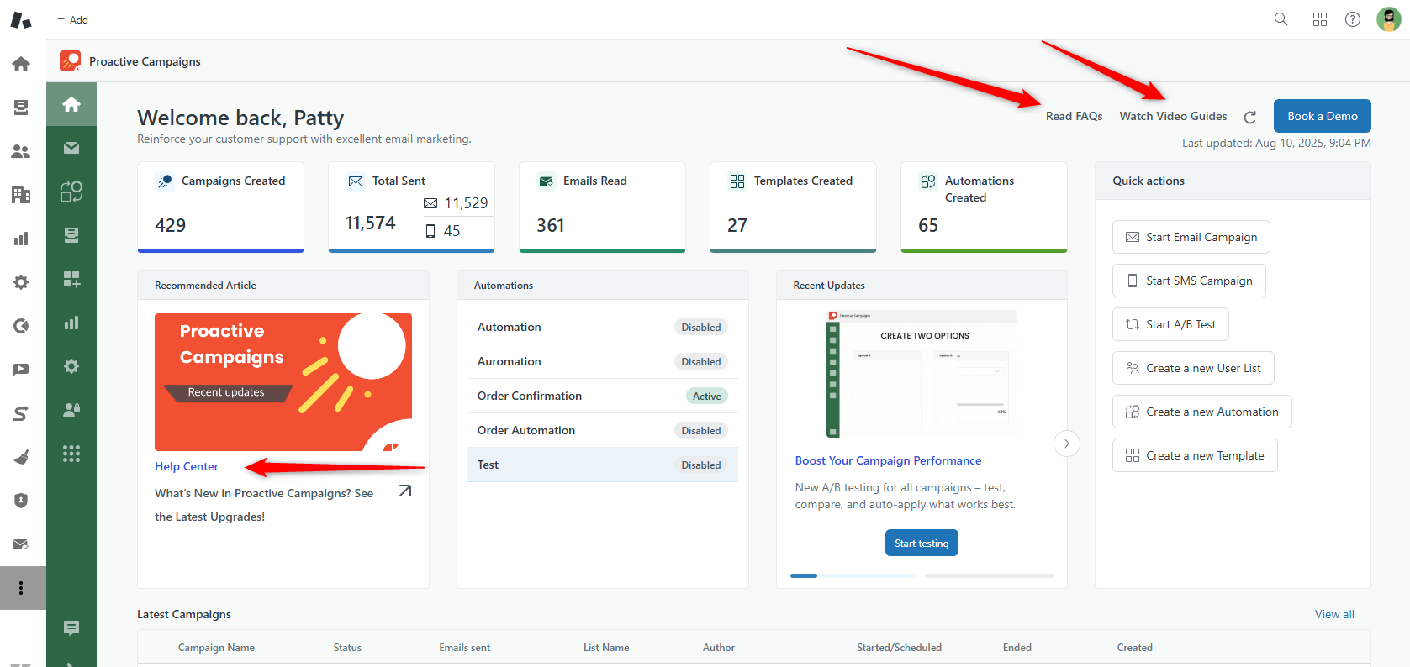This screenshot has width=1410, height=667.
Task: Open the Help Center link
Action: (x=187, y=466)
